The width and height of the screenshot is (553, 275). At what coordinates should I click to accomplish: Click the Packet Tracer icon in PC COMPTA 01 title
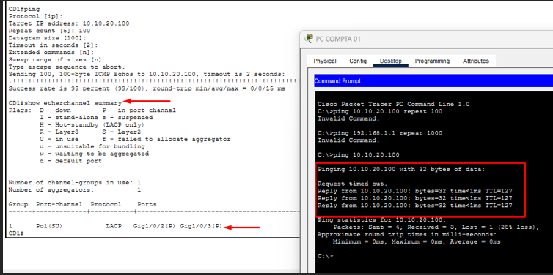[x=310, y=38]
